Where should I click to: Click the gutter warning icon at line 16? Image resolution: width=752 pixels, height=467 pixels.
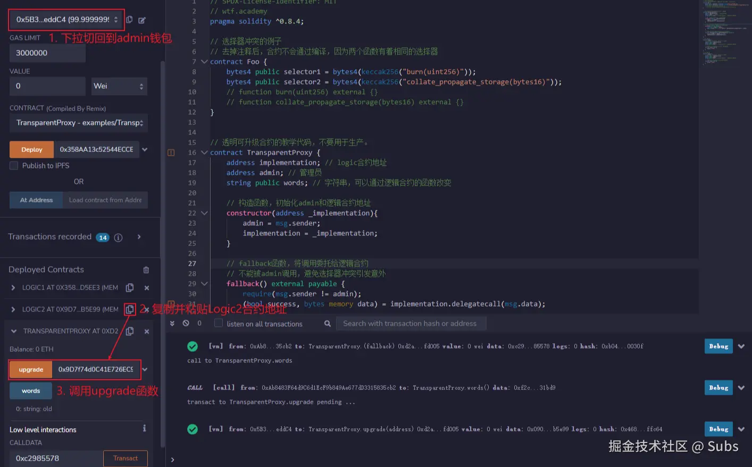click(171, 152)
